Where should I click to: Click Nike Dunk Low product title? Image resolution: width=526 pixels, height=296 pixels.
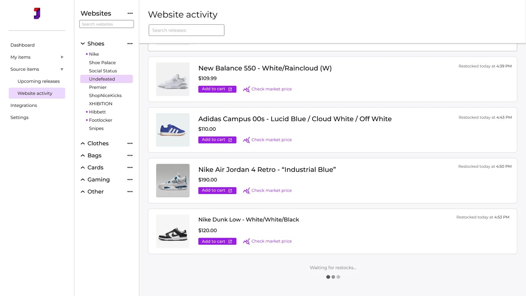pyautogui.click(x=249, y=219)
